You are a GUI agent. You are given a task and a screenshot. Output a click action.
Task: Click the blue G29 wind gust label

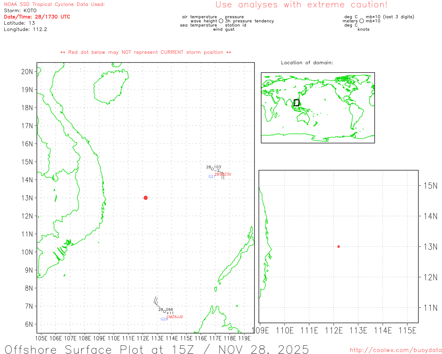click(x=164, y=319)
